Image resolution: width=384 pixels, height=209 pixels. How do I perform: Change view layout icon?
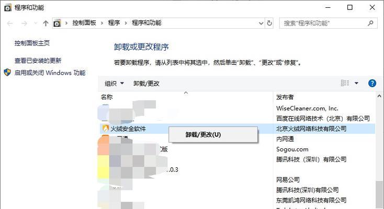[345, 83]
